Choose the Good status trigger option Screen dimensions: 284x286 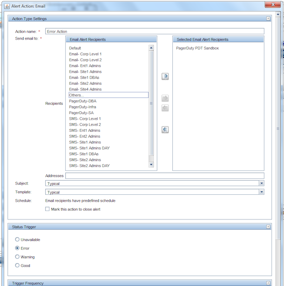click(x=18, y=265)
